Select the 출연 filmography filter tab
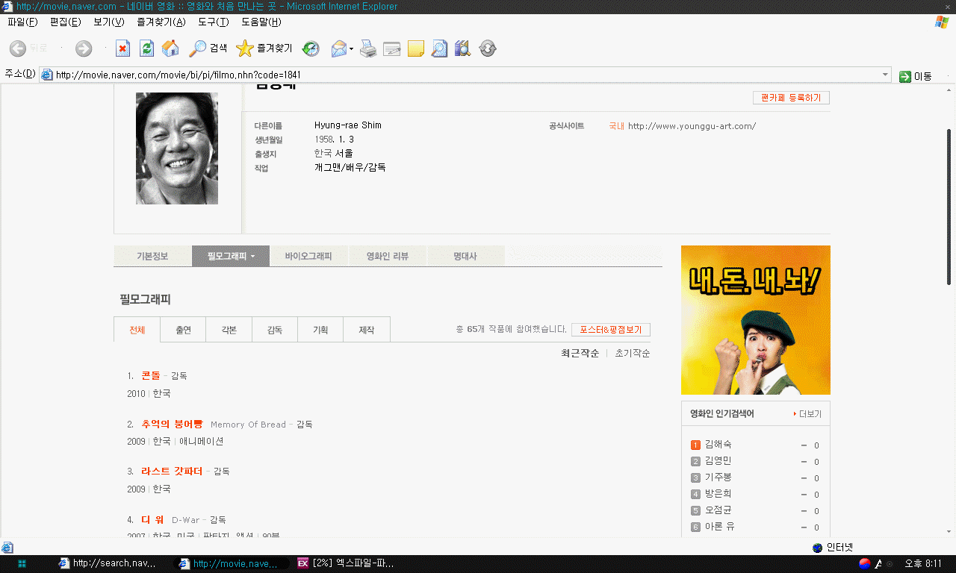This screenshot has width=956, height=573. (x=183, y=330)
